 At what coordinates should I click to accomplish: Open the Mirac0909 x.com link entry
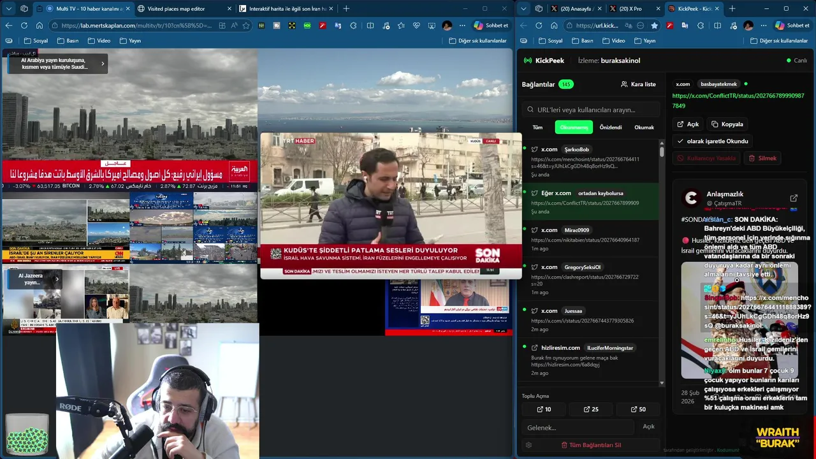pos(590,239)
